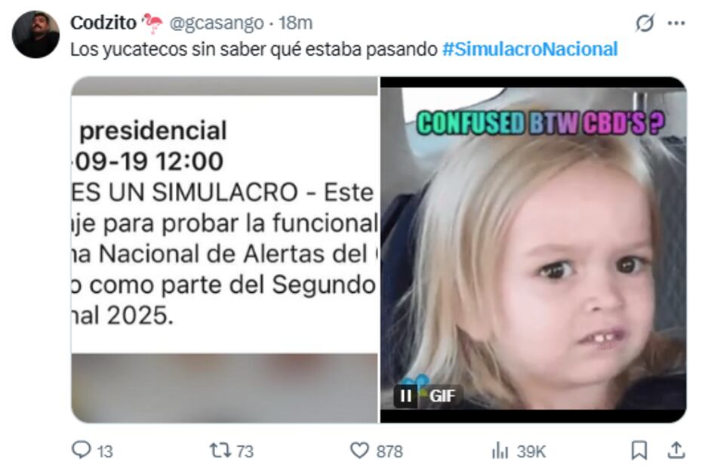The image size is (705, 468).
Task: Open the confused girl GIF image
Action: 533,250
